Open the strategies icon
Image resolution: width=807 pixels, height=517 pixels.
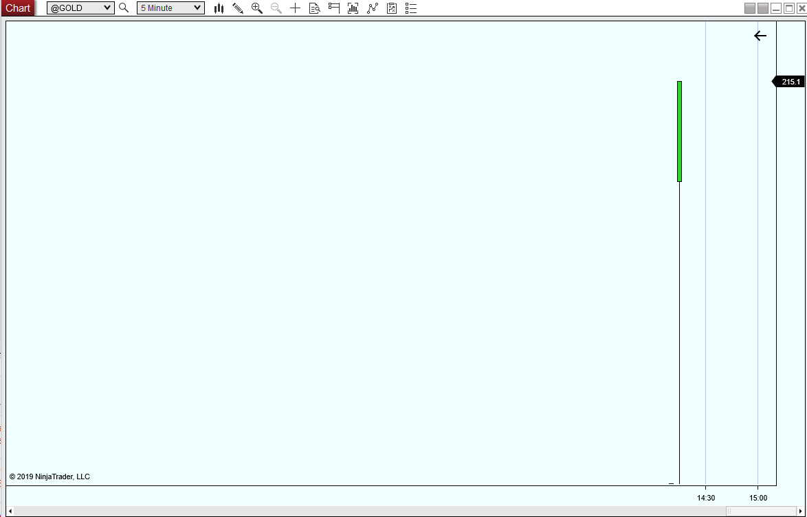[392, 8]
